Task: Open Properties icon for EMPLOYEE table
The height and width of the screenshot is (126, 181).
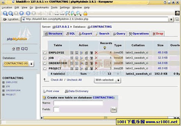Action: coord(87,53)
